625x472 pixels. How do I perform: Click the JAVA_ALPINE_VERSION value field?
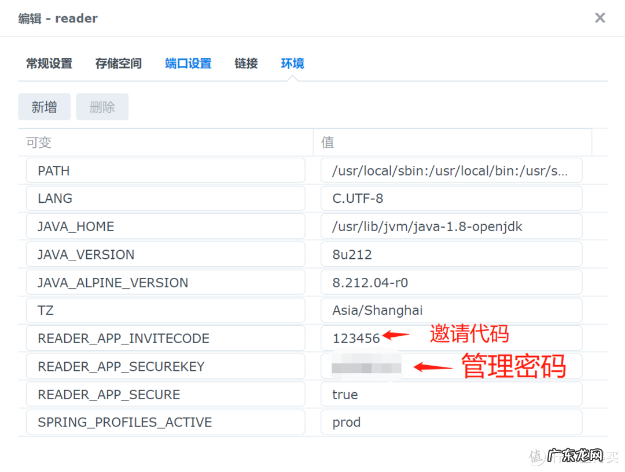pos(451,282)
